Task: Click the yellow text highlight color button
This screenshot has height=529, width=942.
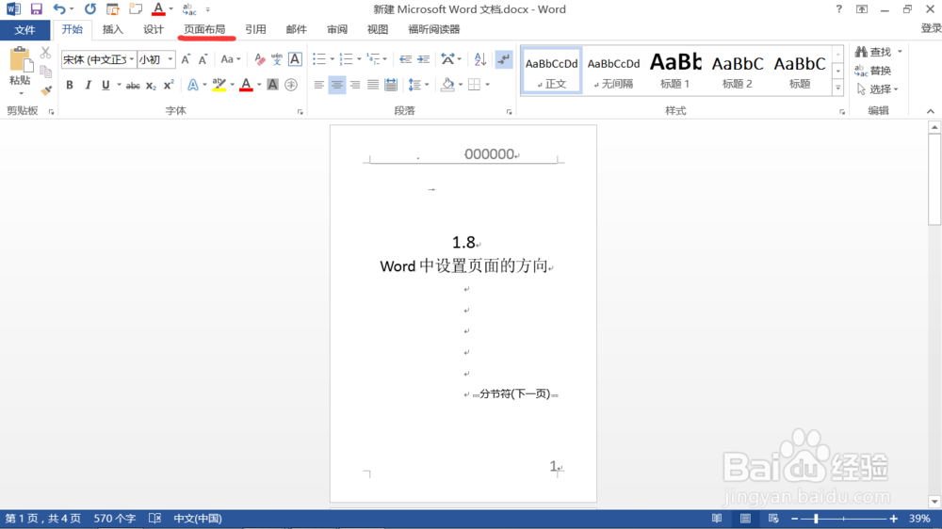Action: click(219, 85)
